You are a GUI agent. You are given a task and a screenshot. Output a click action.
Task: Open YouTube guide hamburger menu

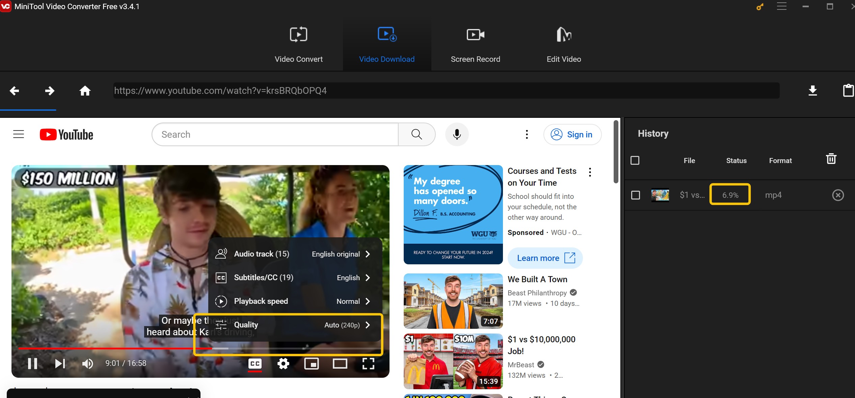(19, 134)
